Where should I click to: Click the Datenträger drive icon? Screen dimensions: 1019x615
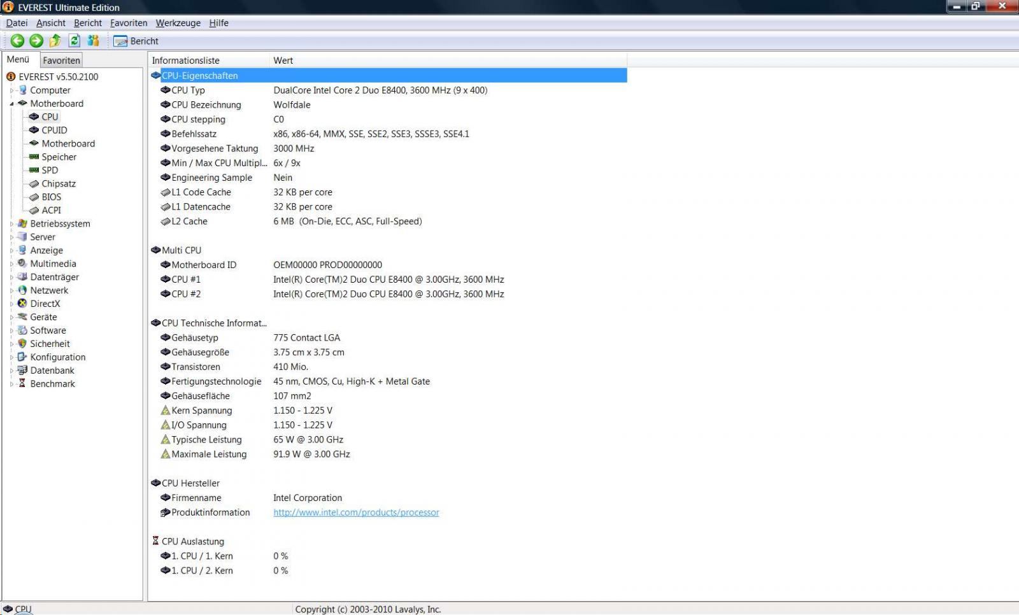coord(23,277)
